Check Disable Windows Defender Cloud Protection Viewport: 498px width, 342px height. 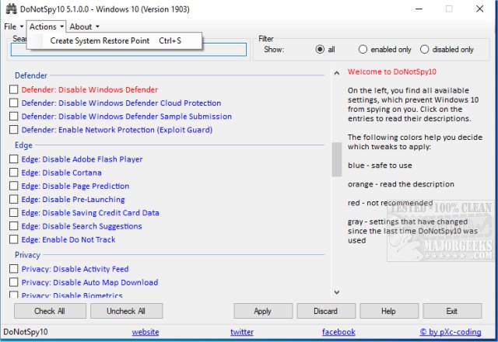(14, 103)
